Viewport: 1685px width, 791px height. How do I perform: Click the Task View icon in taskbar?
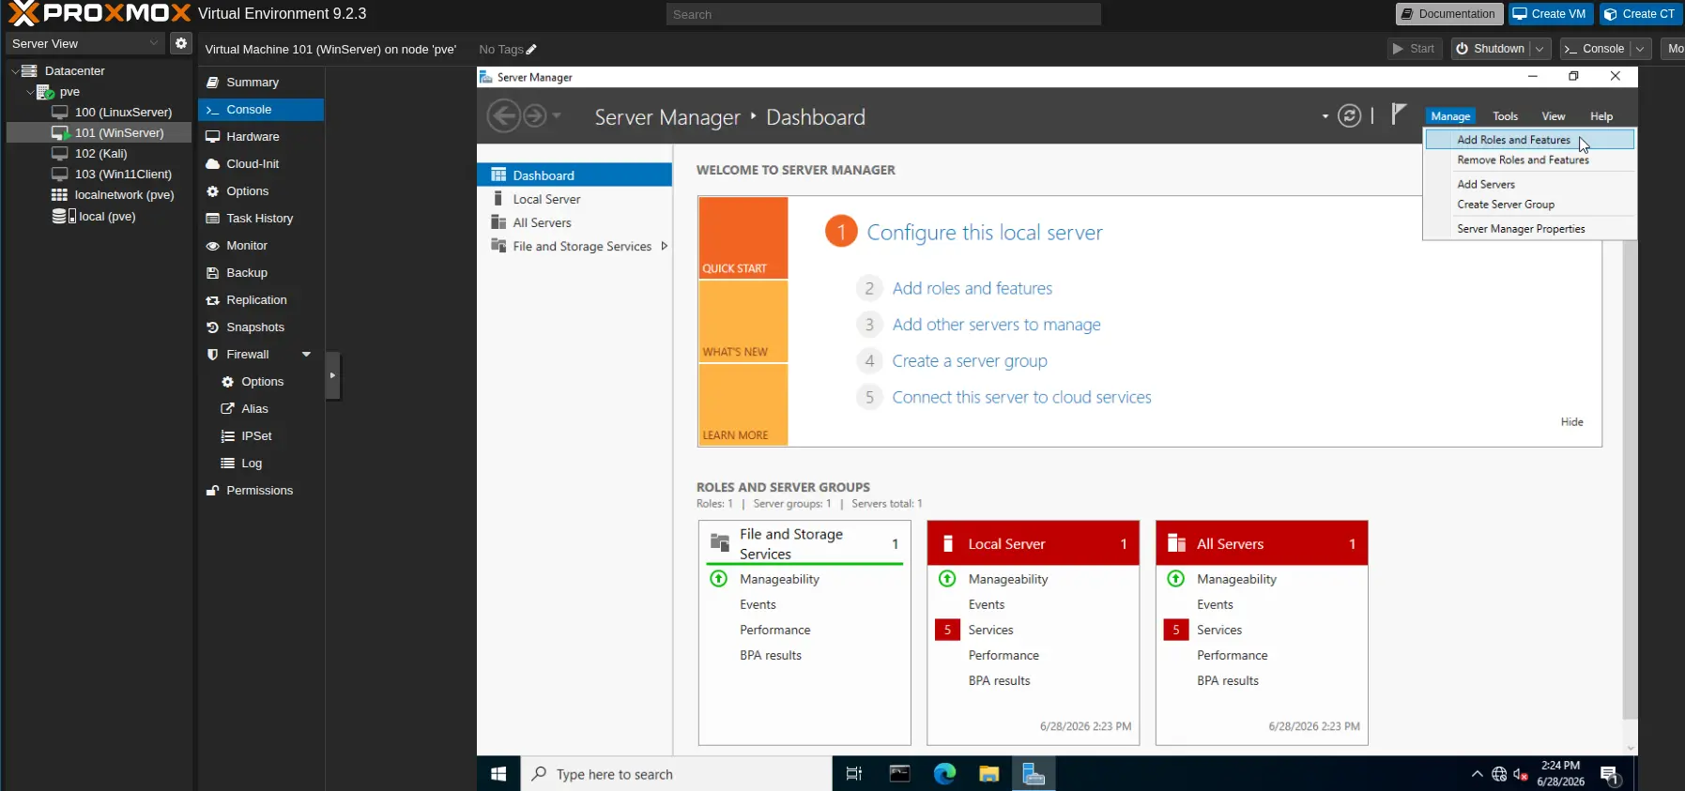[853, 774]
